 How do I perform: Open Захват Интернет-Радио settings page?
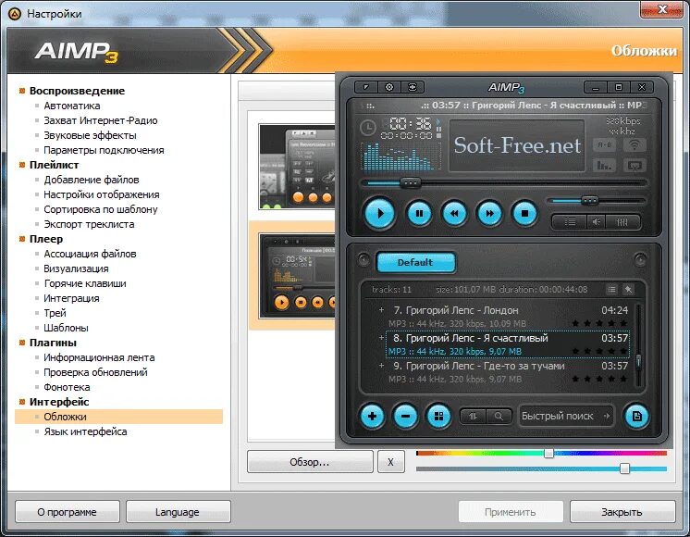pyautogui.click(x=100, y=120)
